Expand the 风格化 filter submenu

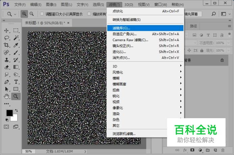pos(145,72)
